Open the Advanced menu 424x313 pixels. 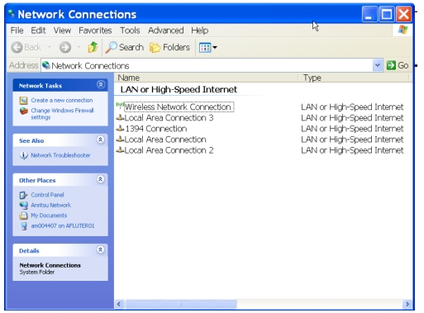pos(166,31)
